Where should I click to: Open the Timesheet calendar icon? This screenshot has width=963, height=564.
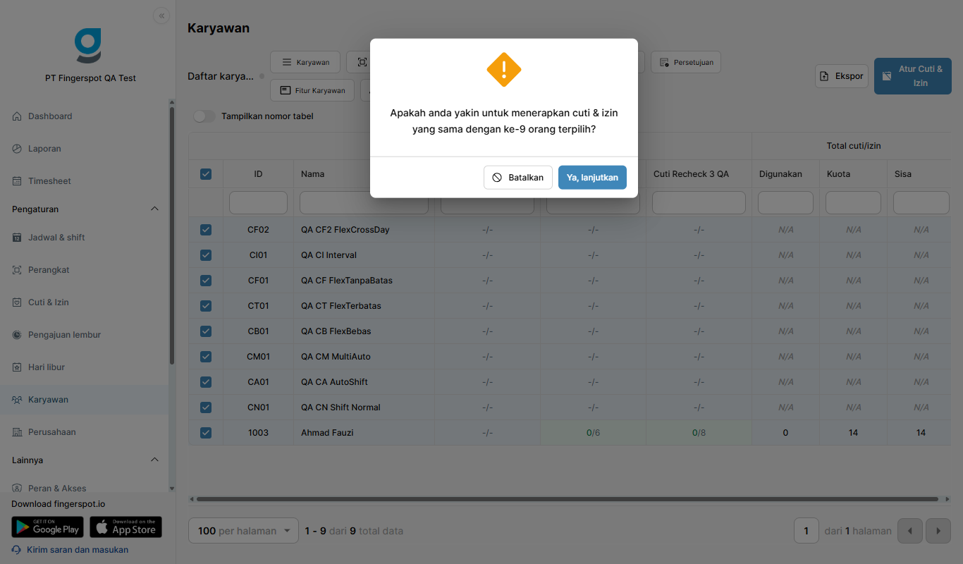click(x=17, y=181)
